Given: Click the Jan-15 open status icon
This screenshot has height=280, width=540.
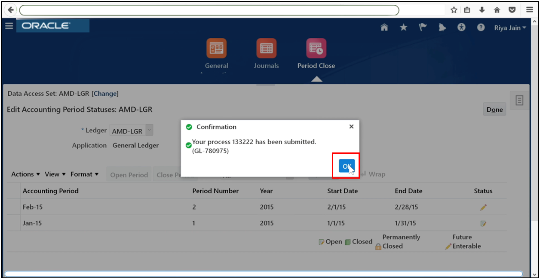Looking at the screenshot, I should tap(483, 223).
